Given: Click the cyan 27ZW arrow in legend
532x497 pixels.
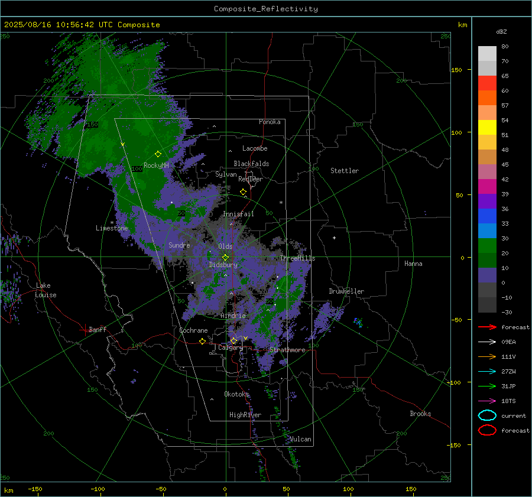Looking at the screenshot, I should [487, 372].
